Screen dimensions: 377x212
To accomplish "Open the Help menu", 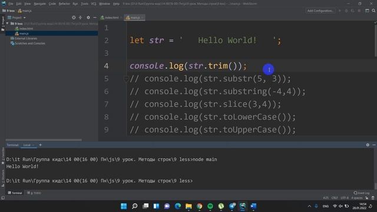I will [116, 4].
